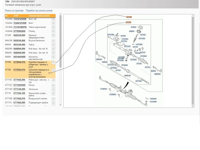Click the view icon in the Гайка-корончатая row
The height and width of the screenshot is (150, 200).
(53, 27)
